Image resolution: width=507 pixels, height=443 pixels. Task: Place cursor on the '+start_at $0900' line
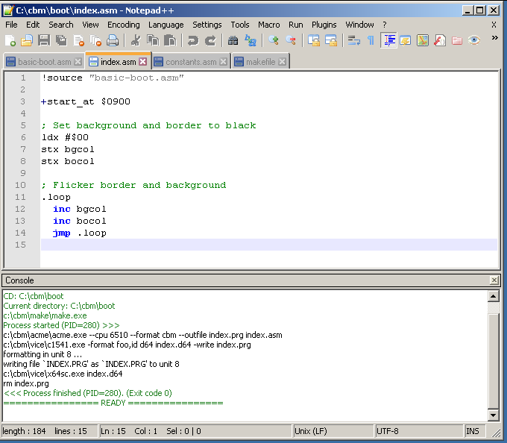[268, 101]
